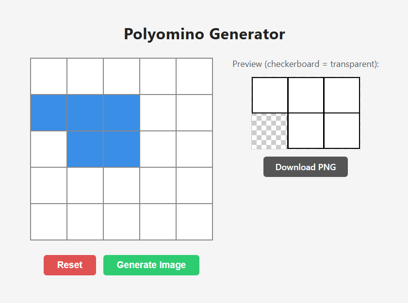
Task: Click the top-left square of the preview image
Action: click(x=270, y=95)
